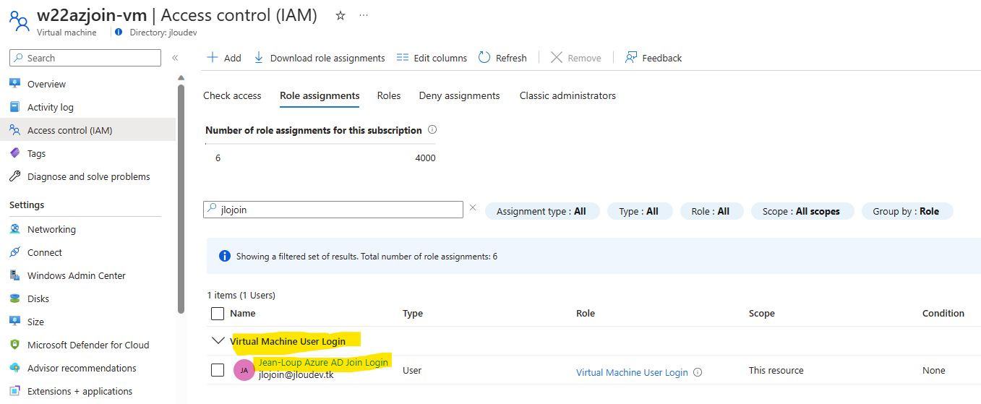Click the Condition column header

tap(943, 313)
